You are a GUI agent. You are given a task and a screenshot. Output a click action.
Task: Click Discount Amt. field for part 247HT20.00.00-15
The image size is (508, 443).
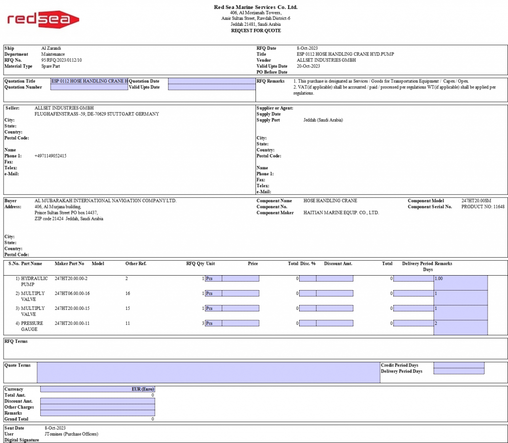[x=335, y=308]
